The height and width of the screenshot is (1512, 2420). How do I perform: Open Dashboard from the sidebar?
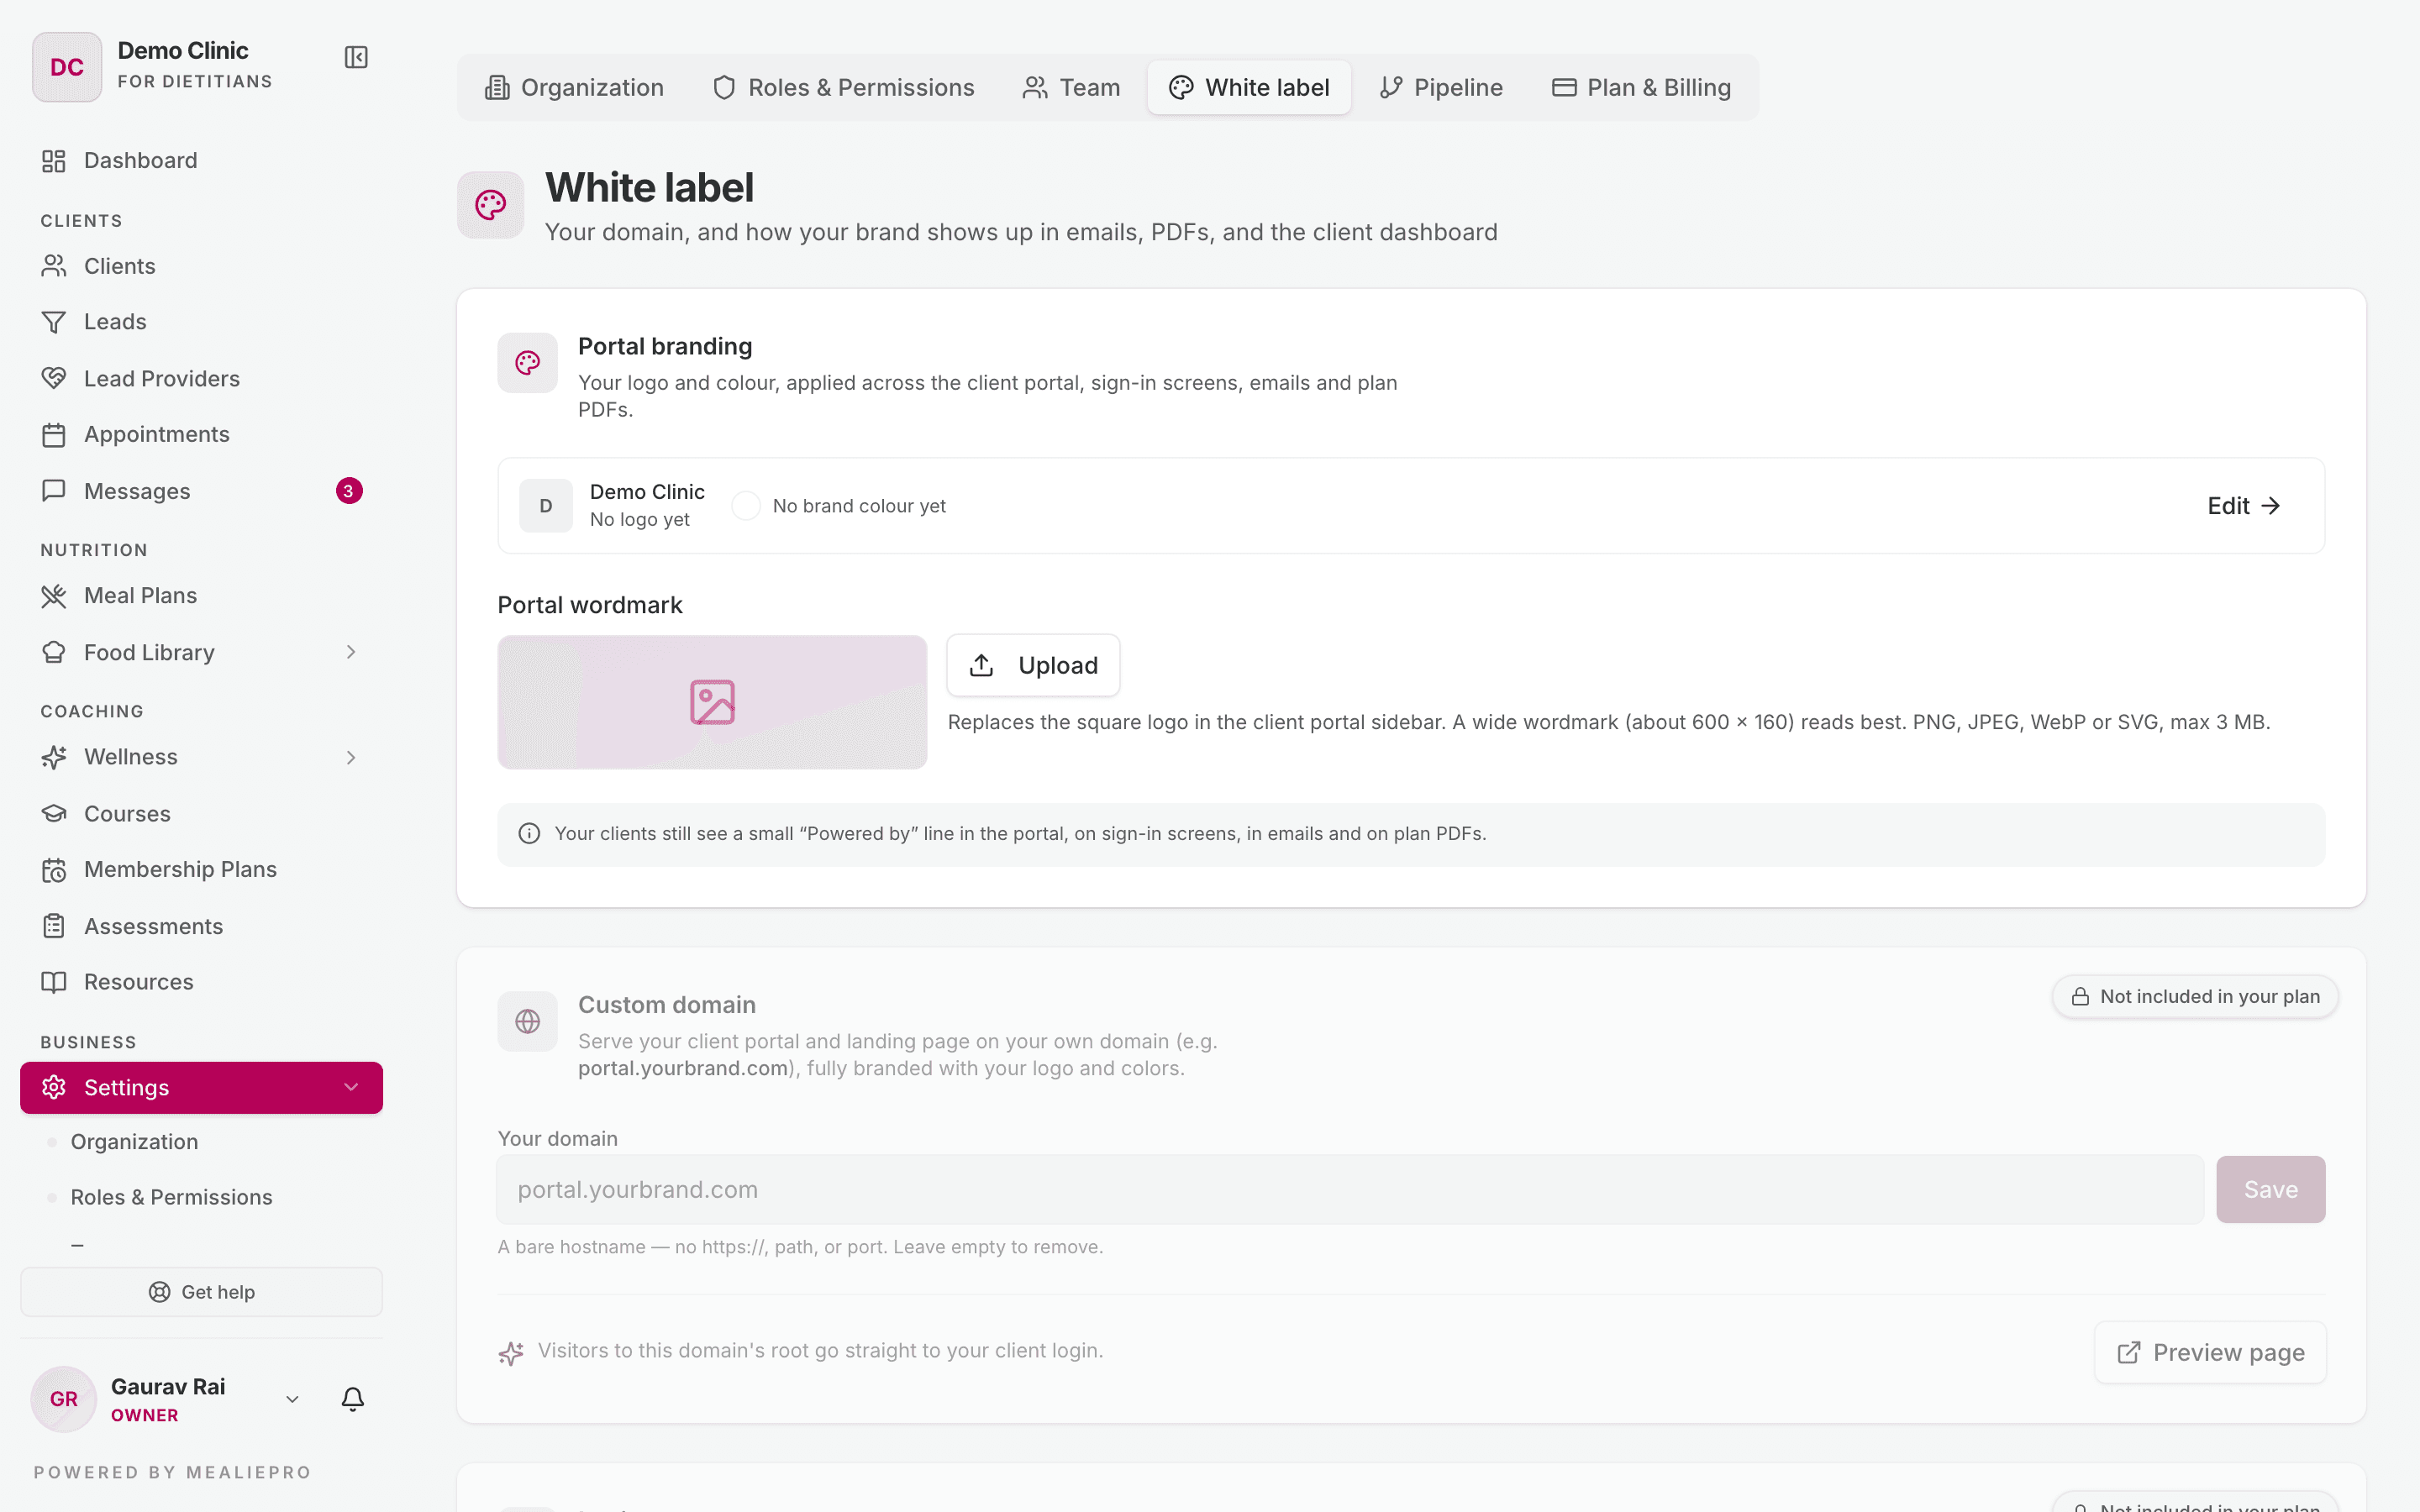pos(201,160)
